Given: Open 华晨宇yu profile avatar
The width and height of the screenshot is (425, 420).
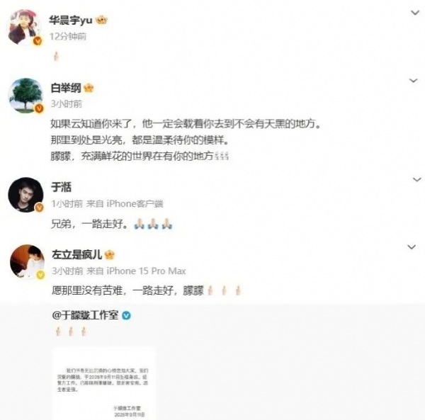Looking at the screenshot, I should (25, 27).
